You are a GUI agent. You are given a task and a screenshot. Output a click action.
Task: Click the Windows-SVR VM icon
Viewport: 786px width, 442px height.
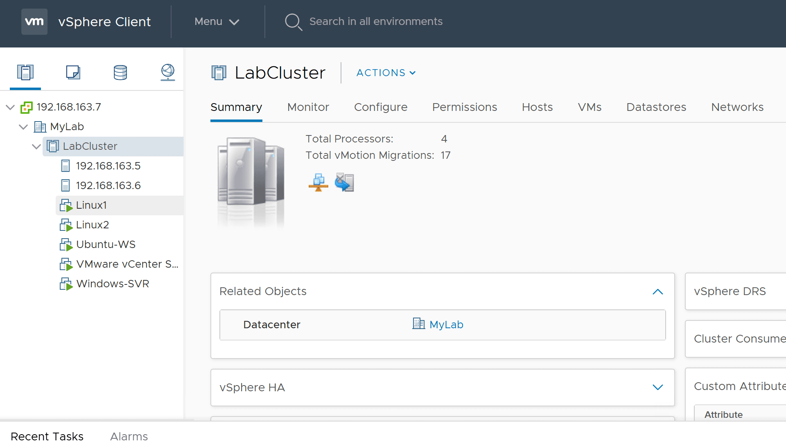[66, 284]
